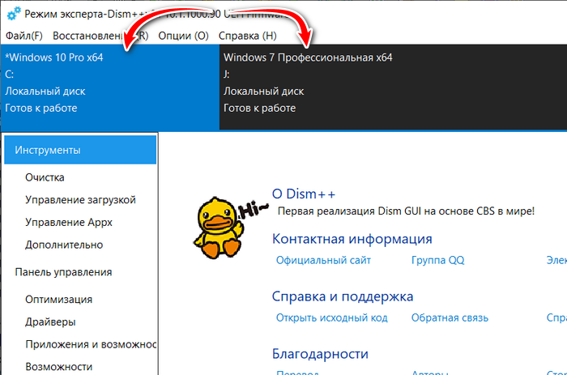Select the Windows 10 Pro x64 image tile

coord(110,87)
